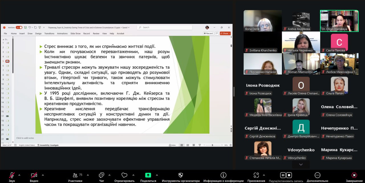Click the Record button in PowerPoint ribbon
The height and width of the screenshot is (183, 365).
[x=208, y=33]
